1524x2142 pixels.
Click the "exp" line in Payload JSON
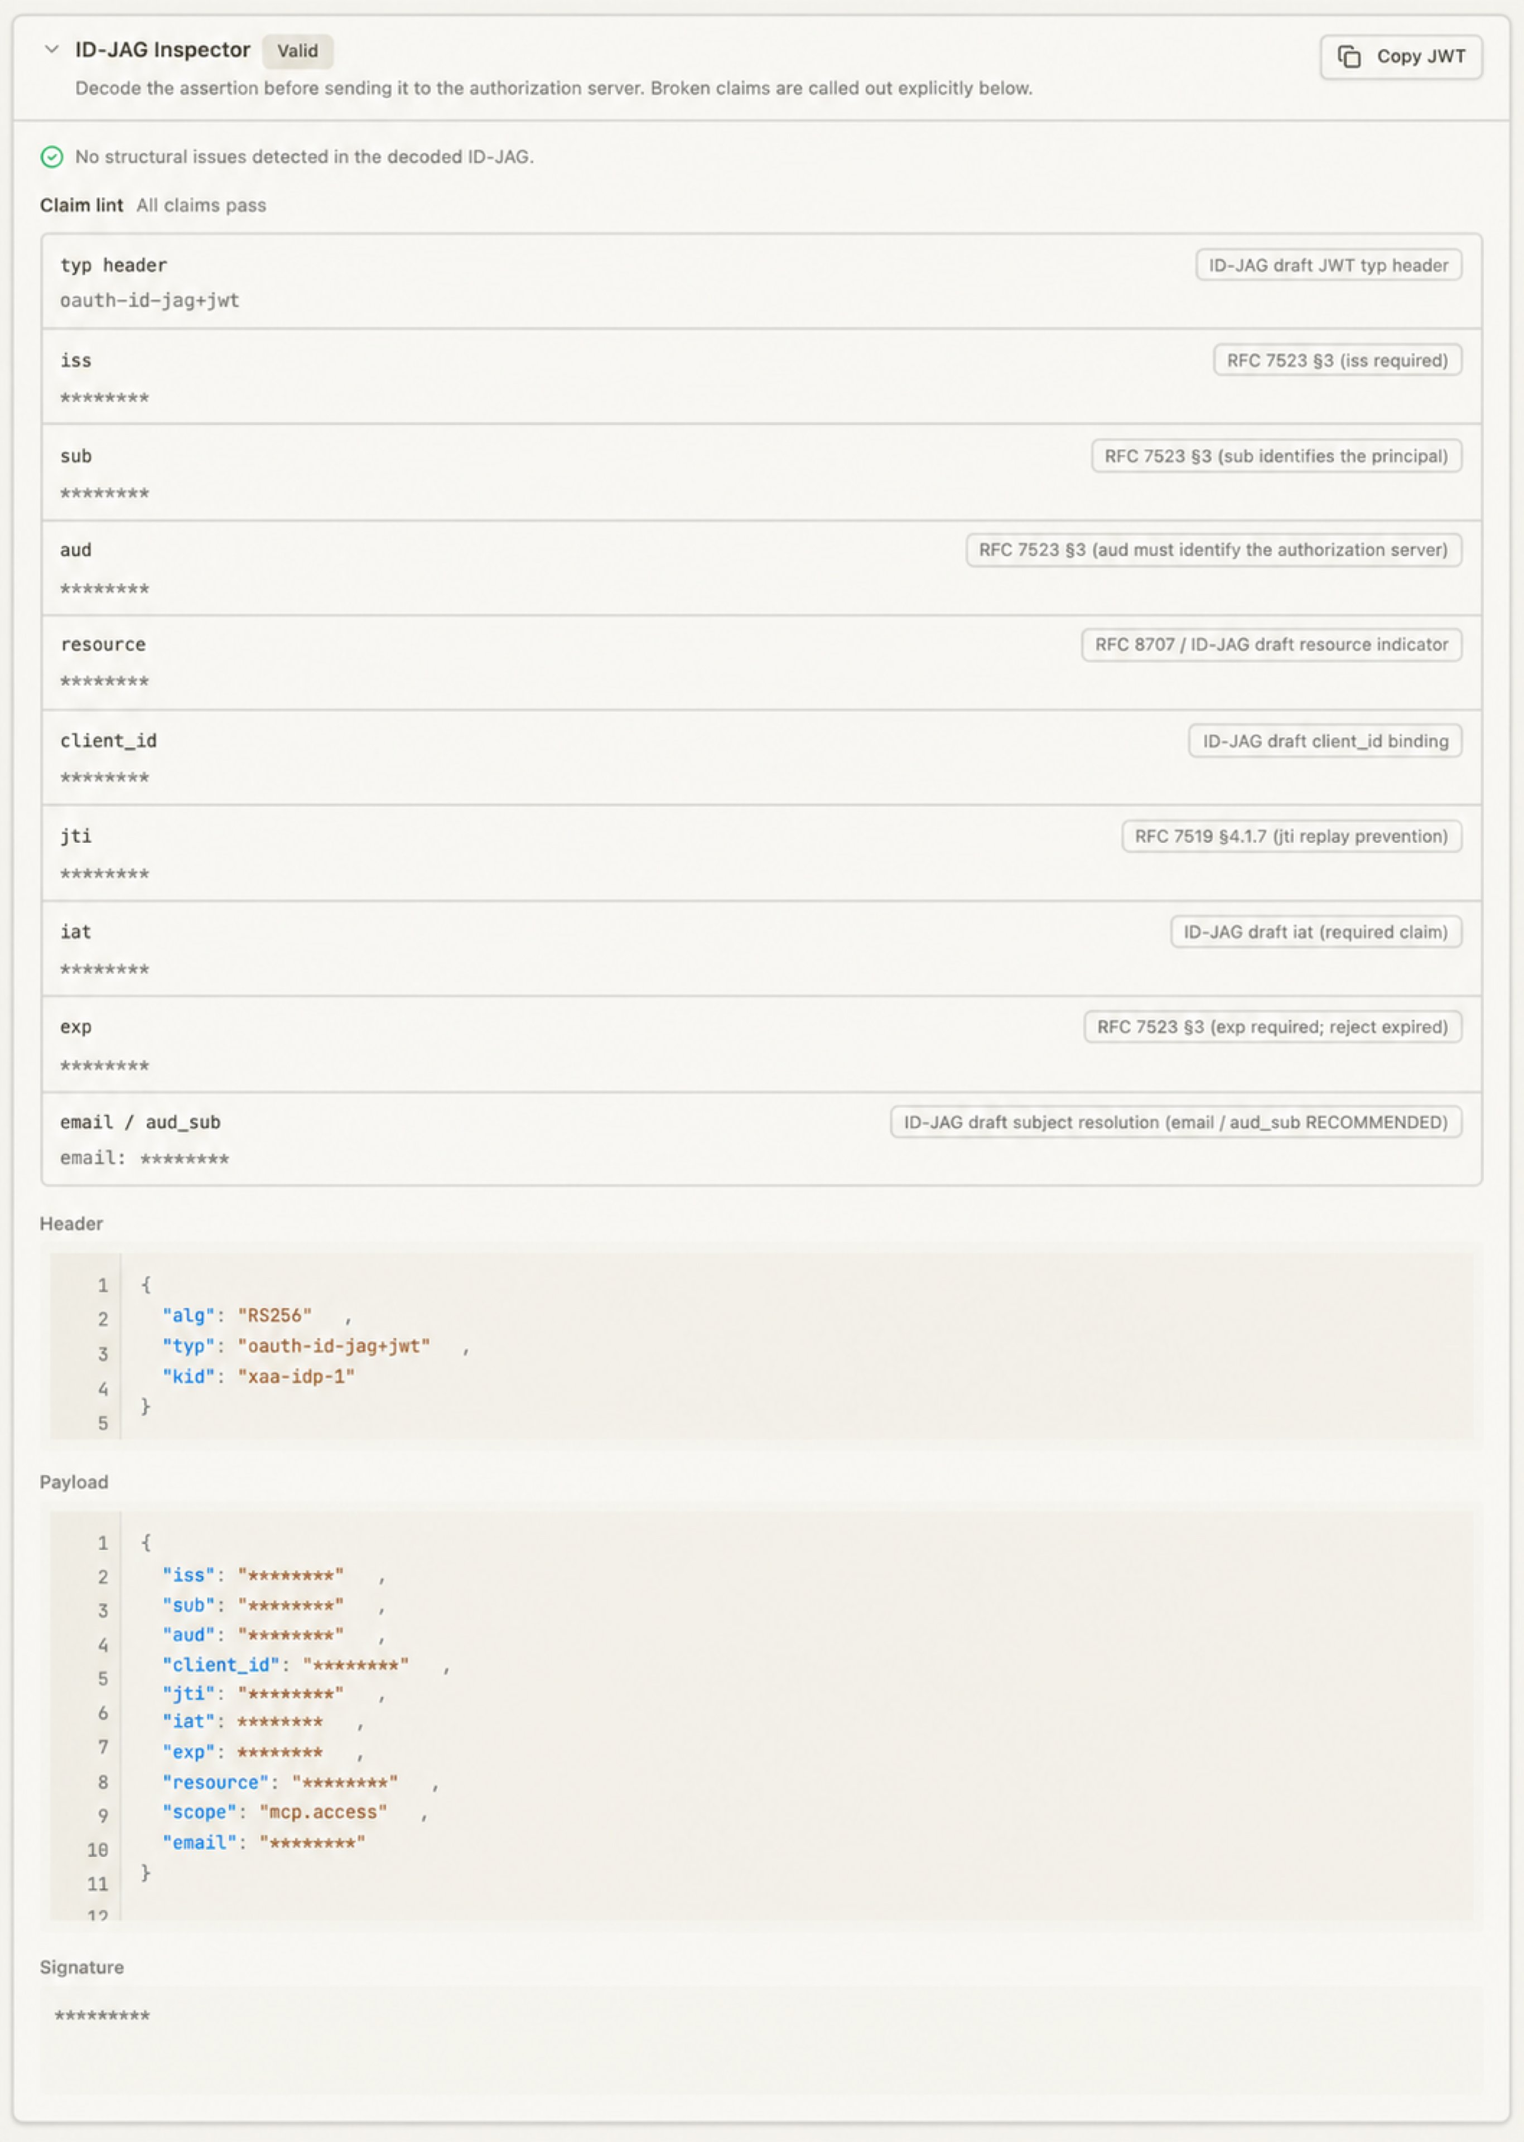264,1752
